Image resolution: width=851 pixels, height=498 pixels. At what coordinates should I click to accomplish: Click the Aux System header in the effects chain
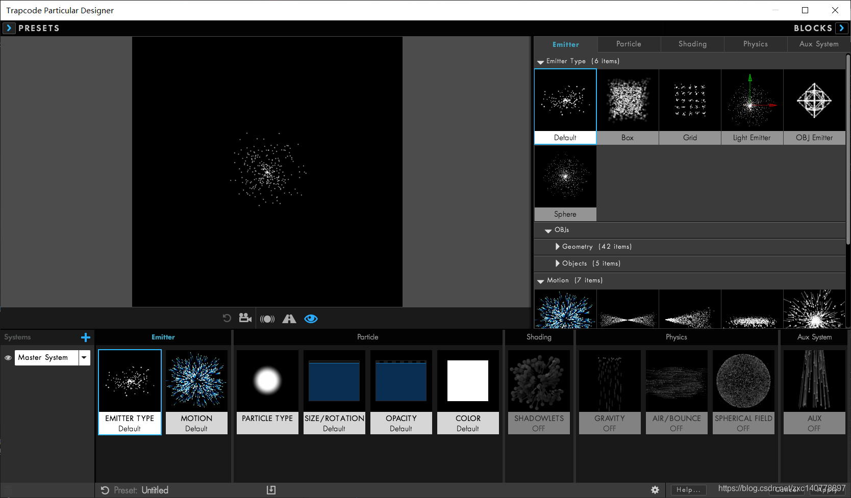click(814, 337)
